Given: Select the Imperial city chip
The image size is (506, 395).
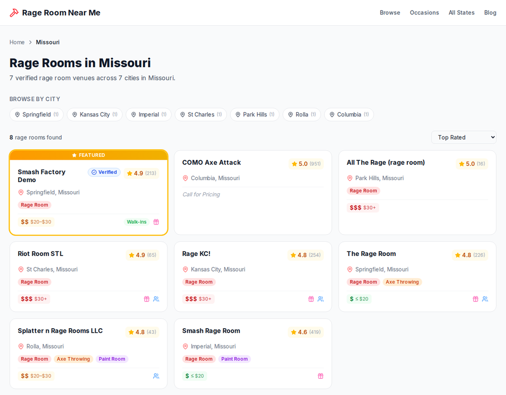Looking at the screenshot, I should [x=148, y=114].
